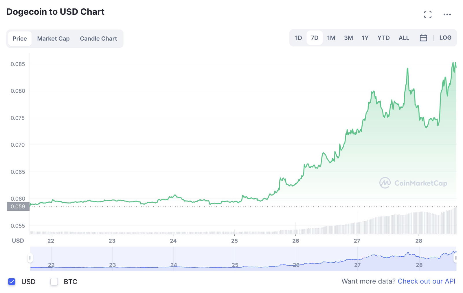Image resolution: width=463 pixels, height=293 pixels.
Task: Click the 0.065 axis value
Action: (18, 172)
